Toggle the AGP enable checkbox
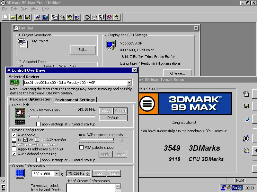 [x=14, y=135]
